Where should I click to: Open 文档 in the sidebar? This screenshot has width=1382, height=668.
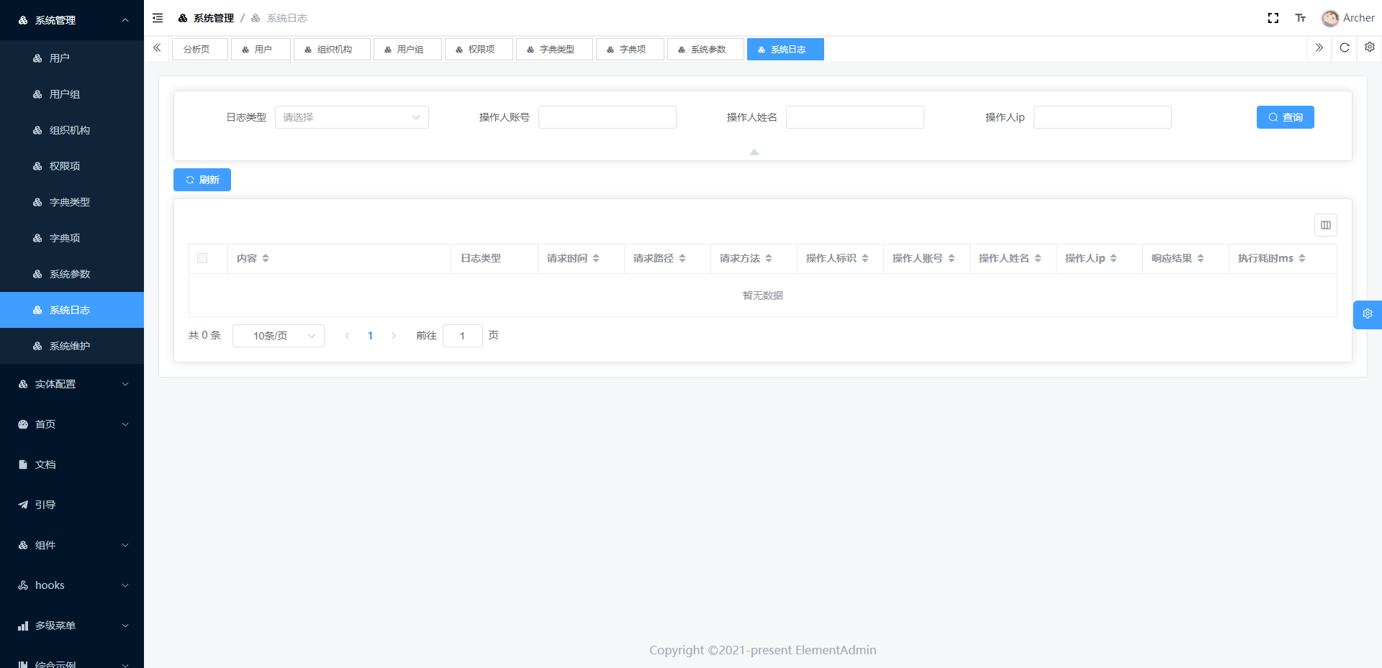point(72,465)
